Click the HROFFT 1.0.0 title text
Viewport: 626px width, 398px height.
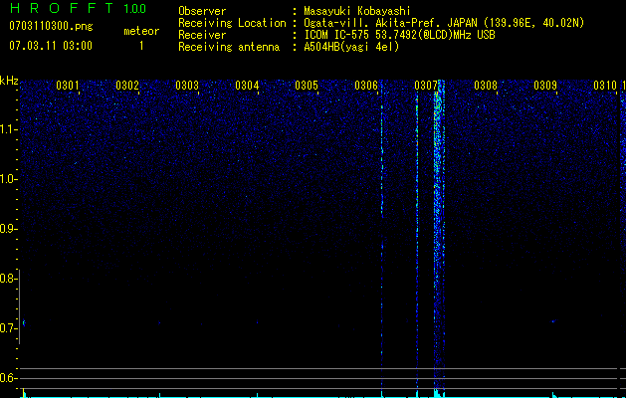[78, 8]
